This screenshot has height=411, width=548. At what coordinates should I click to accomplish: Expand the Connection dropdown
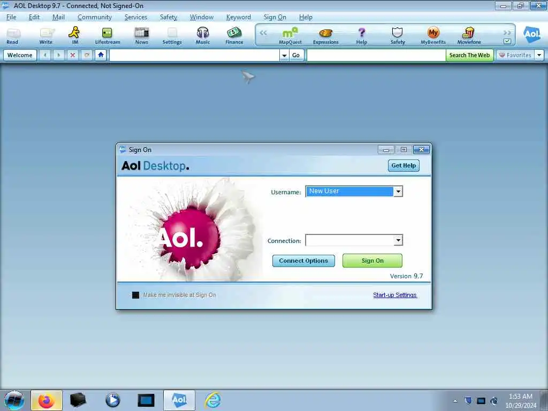398,240
